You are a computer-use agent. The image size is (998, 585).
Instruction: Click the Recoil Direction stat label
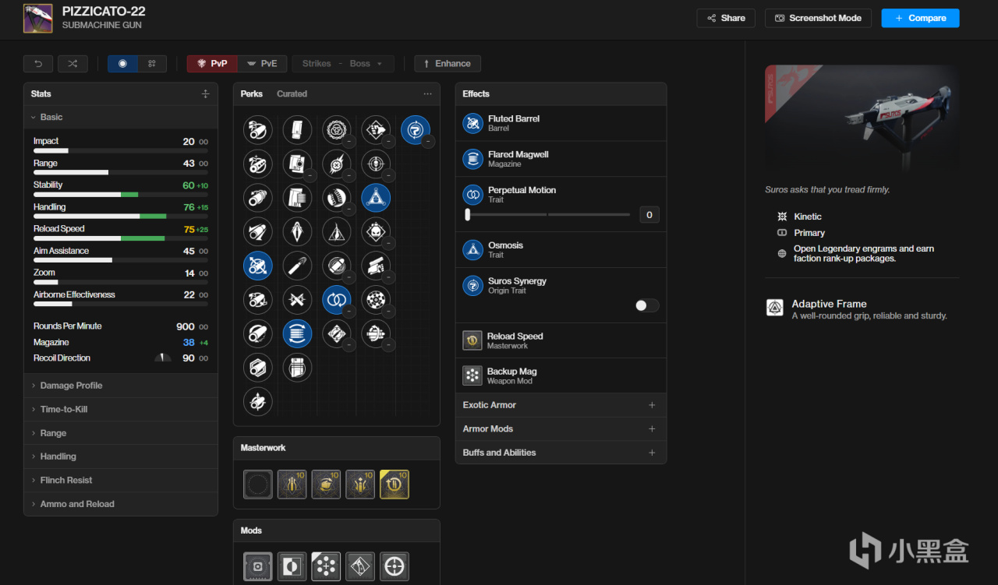click(x=62, y=358)
